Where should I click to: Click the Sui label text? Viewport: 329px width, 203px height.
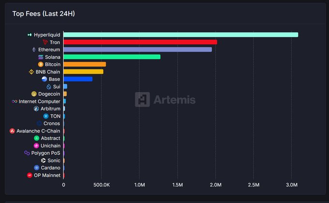coord(57,86)
